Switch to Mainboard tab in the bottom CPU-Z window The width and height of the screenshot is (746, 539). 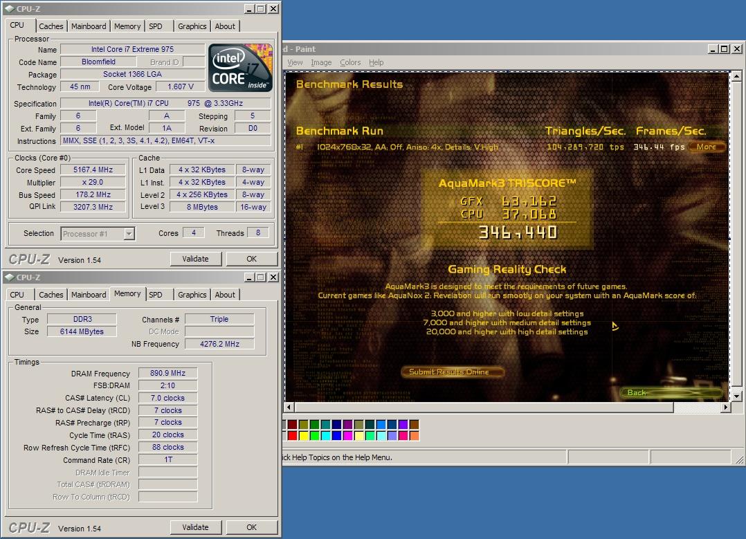[89, 295]
